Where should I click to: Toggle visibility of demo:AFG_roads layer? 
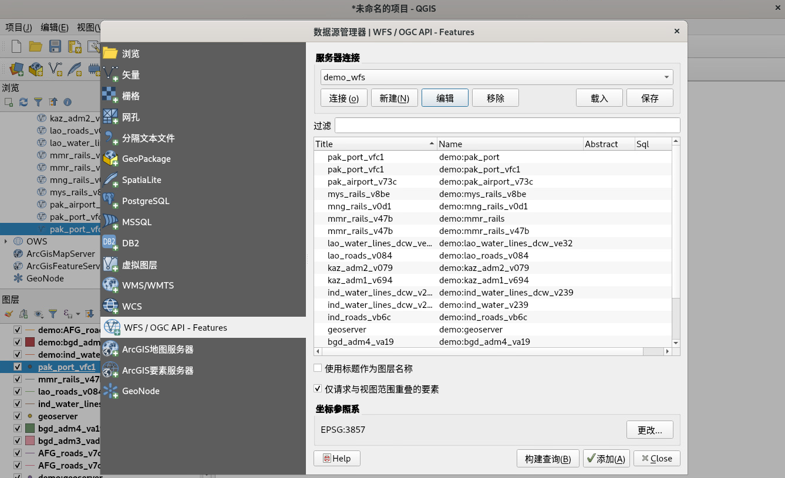pos(18,330)
